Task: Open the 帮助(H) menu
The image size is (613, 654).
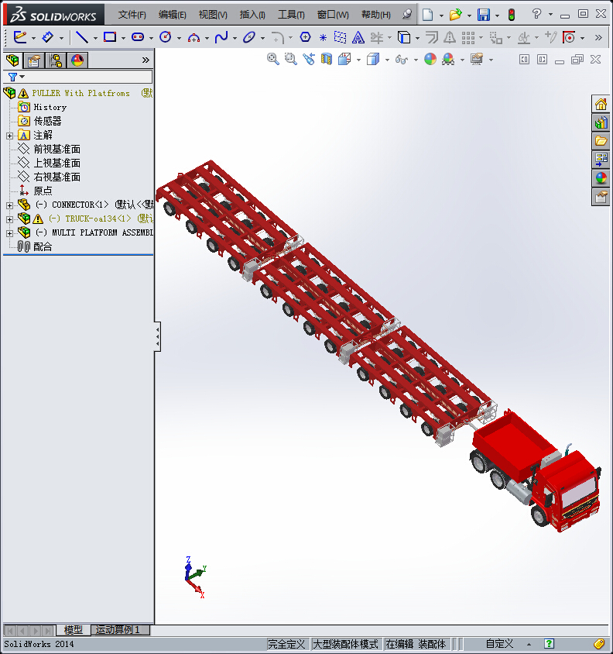Action: click(376, 15)
